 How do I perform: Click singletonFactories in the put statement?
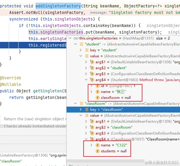[x=62, y=32]
